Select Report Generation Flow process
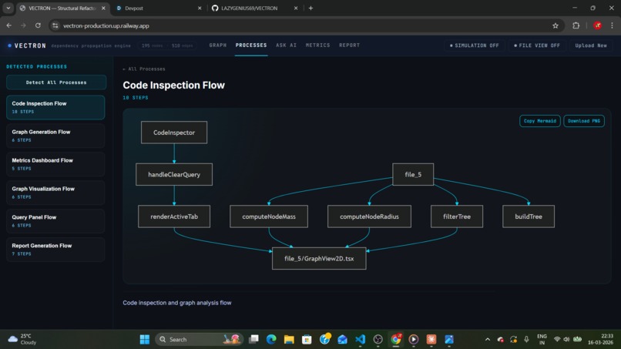Image resolution: width=621 pixels, height=349 pixels. click(55, 250)
